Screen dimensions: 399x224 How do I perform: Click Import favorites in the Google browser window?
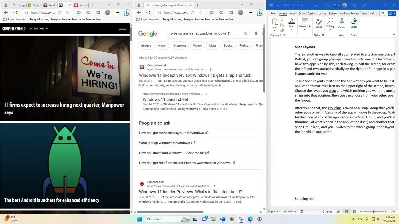tap(147, 19)
